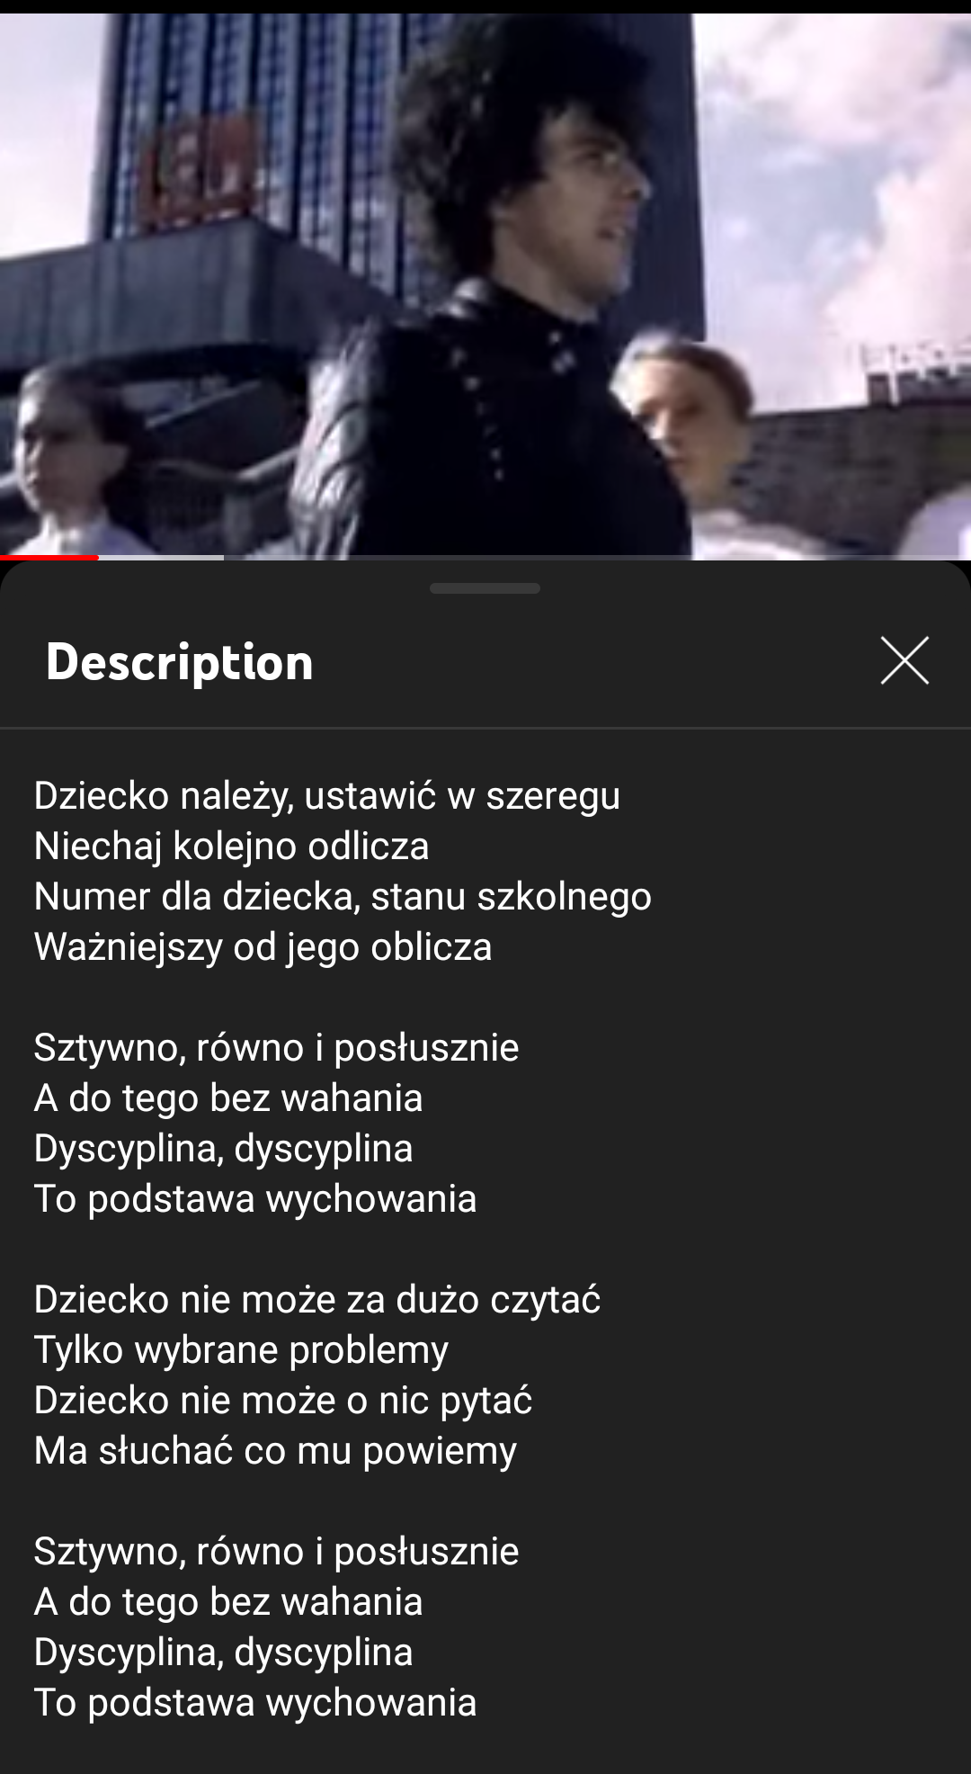The height and width of the screenshot is (1774, 971).
Task: Click the grey buffered segment of progress bar
Action: pos(161,558)
